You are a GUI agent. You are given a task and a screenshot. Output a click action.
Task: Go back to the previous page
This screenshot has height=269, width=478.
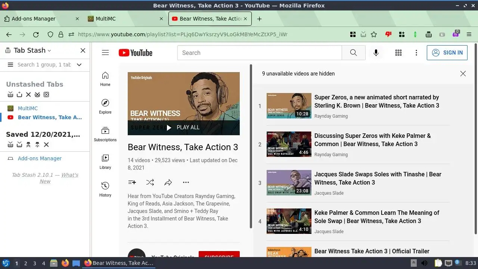pyautogui.click(x=9, y=34)
